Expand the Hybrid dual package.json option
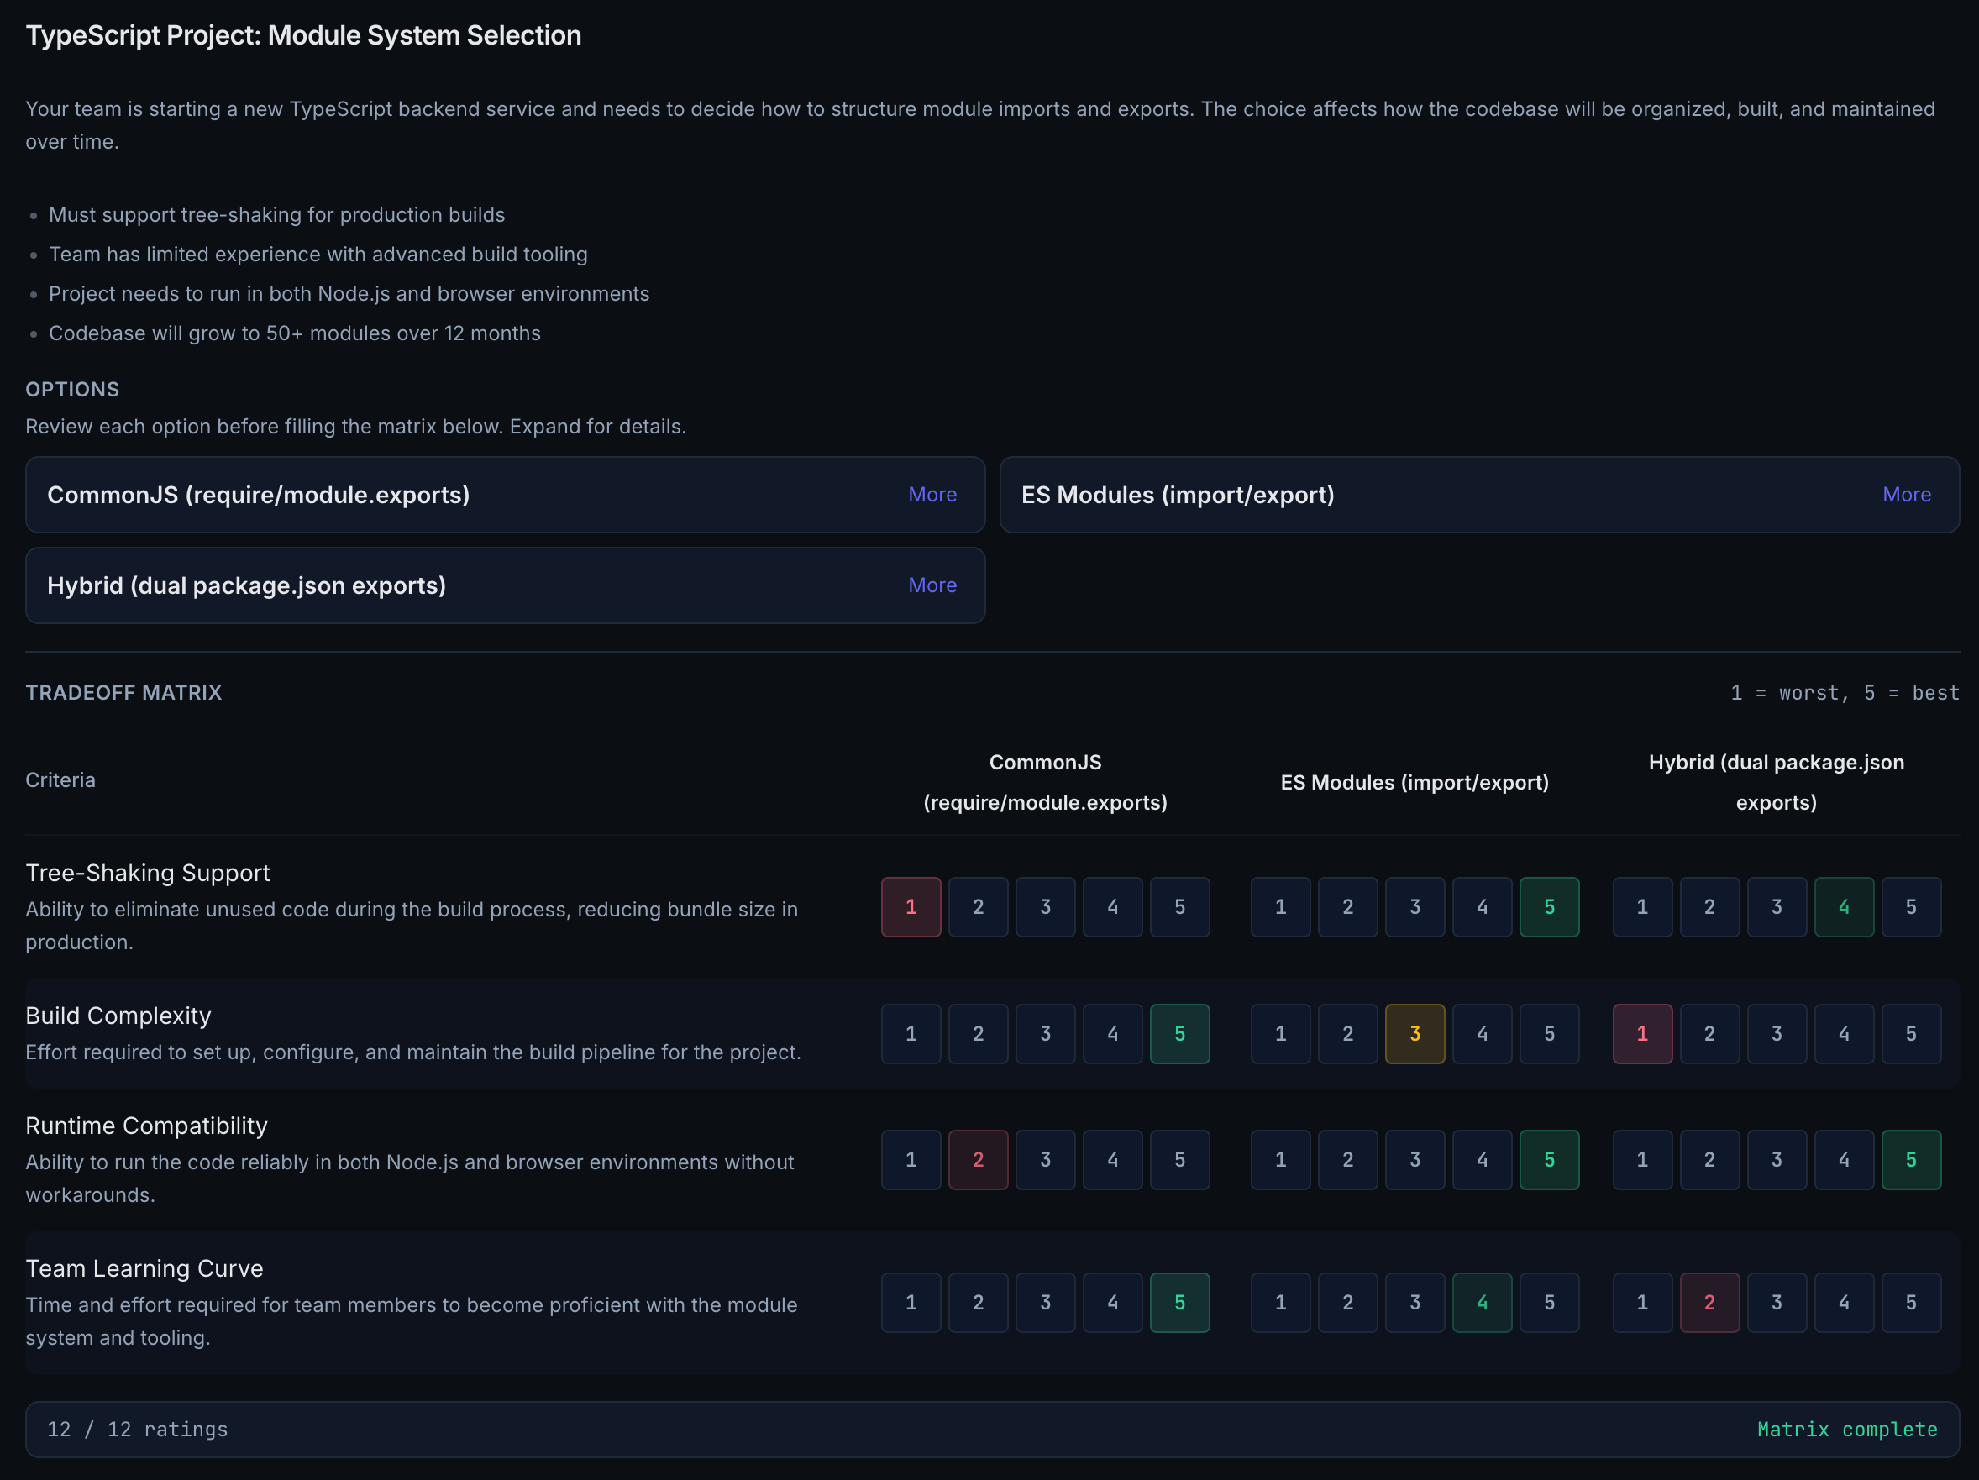This screenshot has width=1979, height=1480. (932, 585)
